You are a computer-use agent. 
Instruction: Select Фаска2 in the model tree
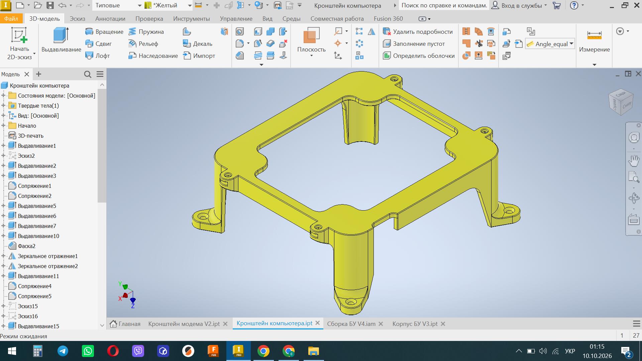(x=26, y=246)
